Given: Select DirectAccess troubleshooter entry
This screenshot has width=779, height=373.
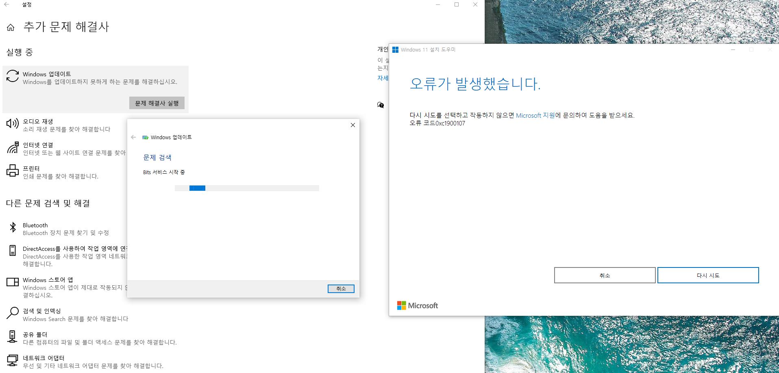Looking at the screenshot, I should (x=65, y=256).
